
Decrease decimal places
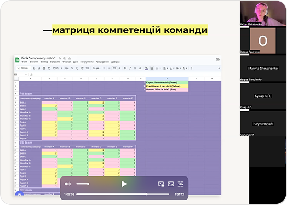77,68
